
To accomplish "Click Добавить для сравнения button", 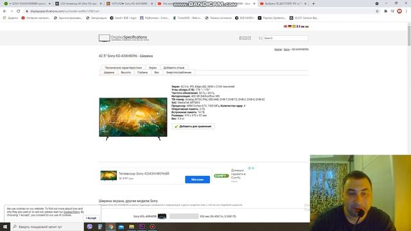I will 193,126.
